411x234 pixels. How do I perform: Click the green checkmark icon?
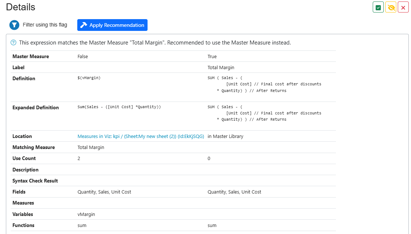378,7
